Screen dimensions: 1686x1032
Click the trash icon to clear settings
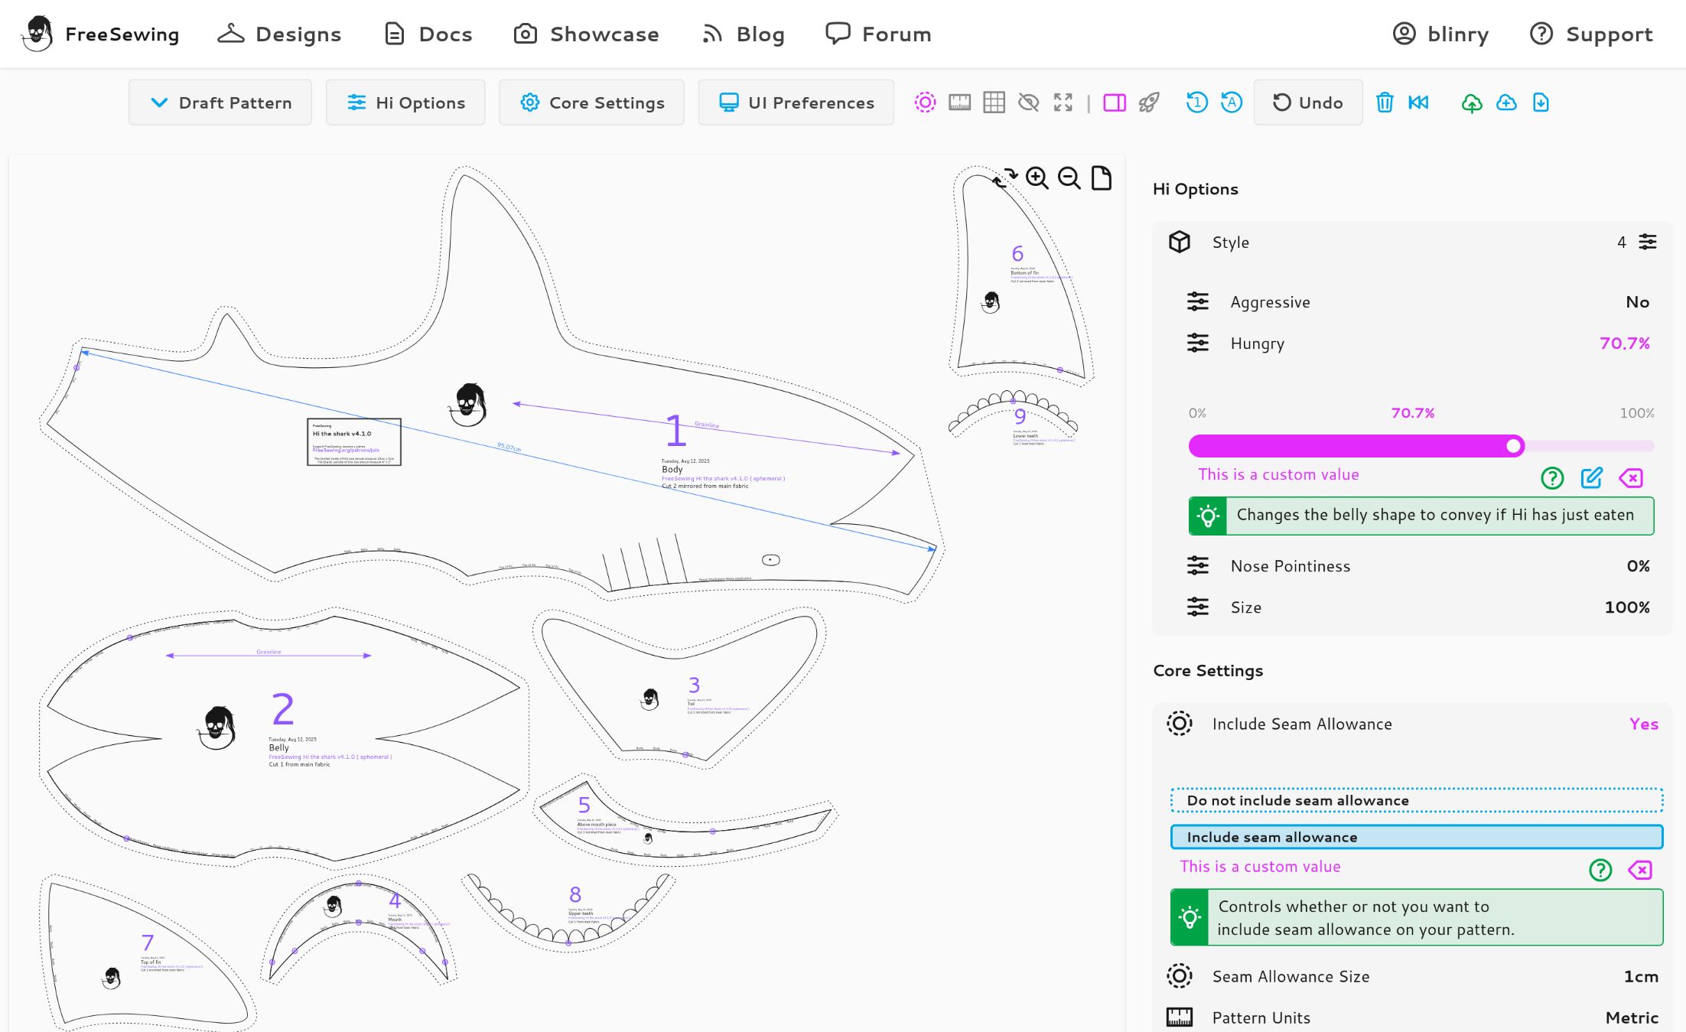[x=1385, y=102]
